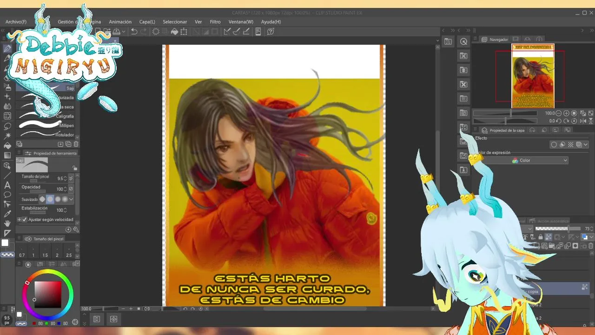
Task: Click the smartphone connection icon in command bar
Action: [258, 32]
